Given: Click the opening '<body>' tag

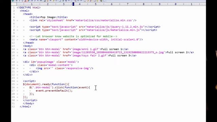Looking at the screenshot, I should 28,46.
